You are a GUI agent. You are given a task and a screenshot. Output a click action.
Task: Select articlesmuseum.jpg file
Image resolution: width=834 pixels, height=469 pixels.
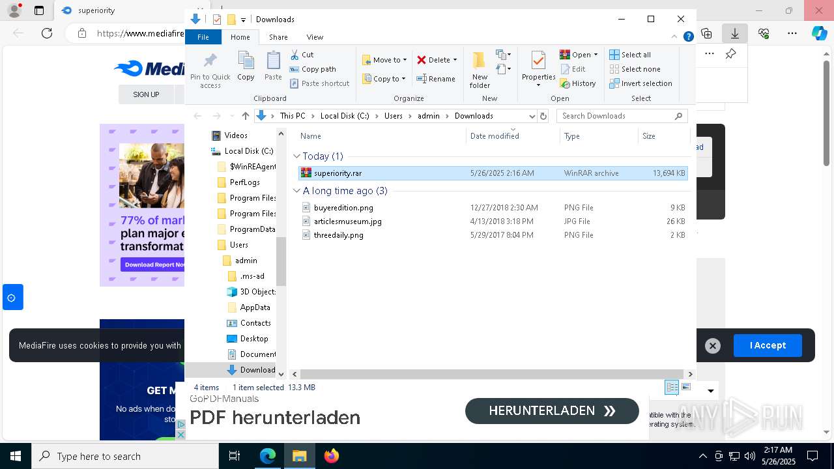(493, 221)
